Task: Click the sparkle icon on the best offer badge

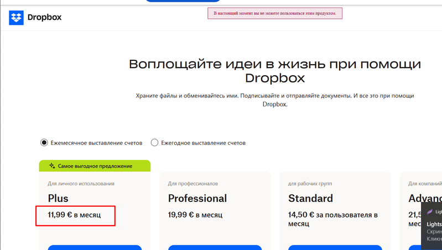Action: tap(52, 166)
